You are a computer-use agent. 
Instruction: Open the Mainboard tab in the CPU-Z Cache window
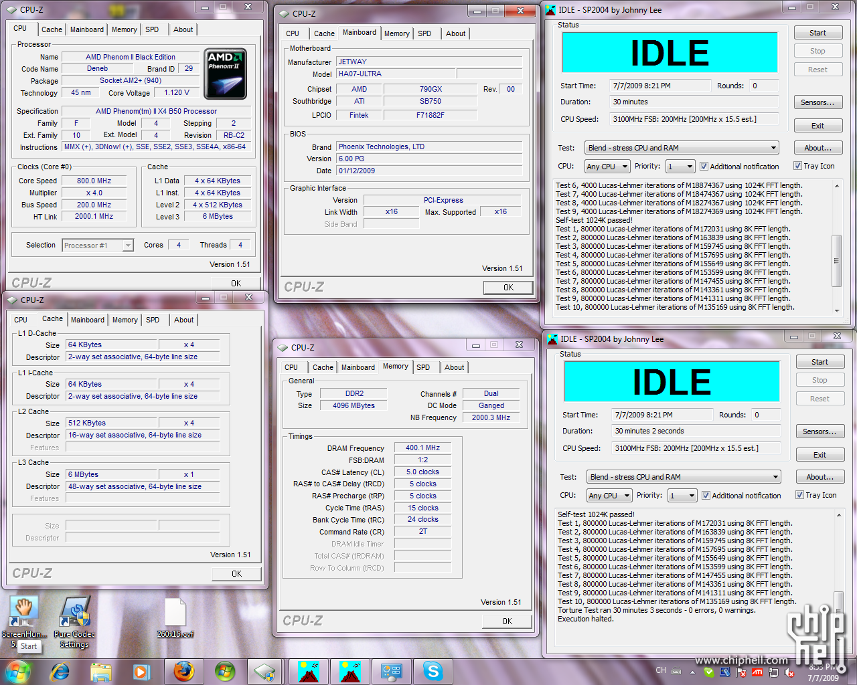88,320
